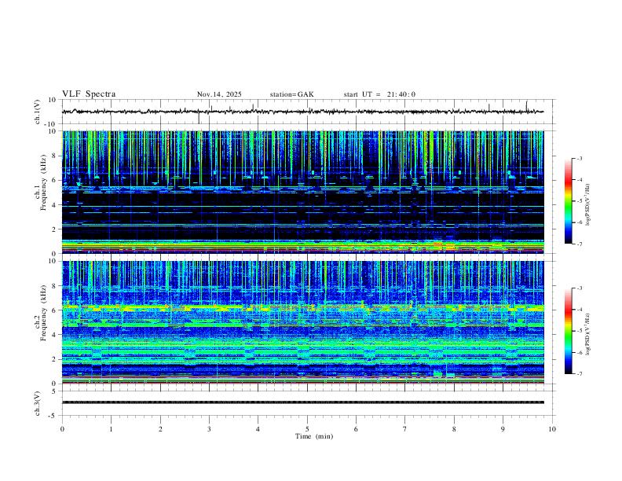
Task: Click the "Time (min)" axis label
Action: (314, 436)
